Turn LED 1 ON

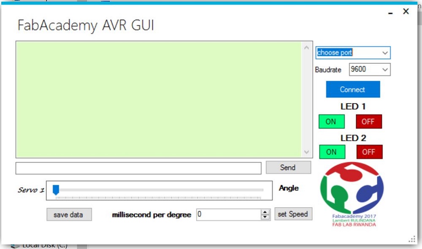point(331,121)
